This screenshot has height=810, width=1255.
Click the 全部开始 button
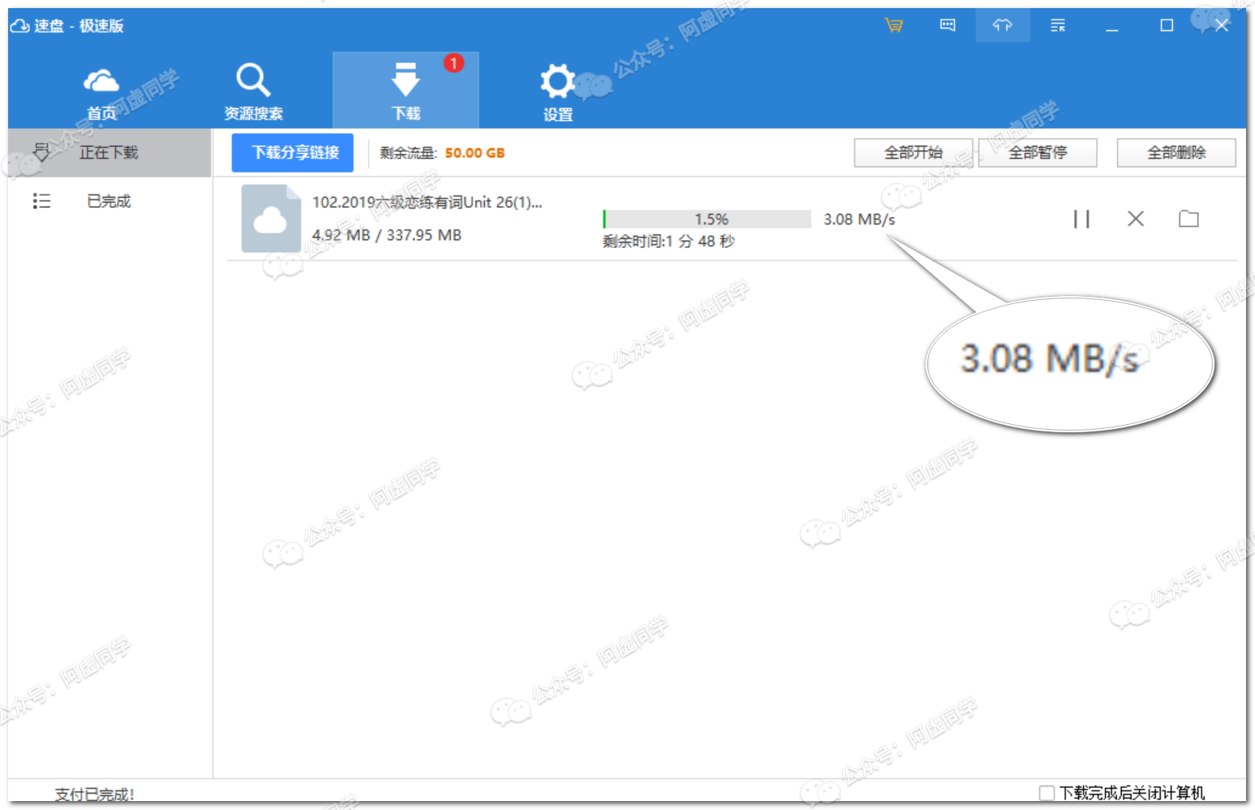coord(913,152)
